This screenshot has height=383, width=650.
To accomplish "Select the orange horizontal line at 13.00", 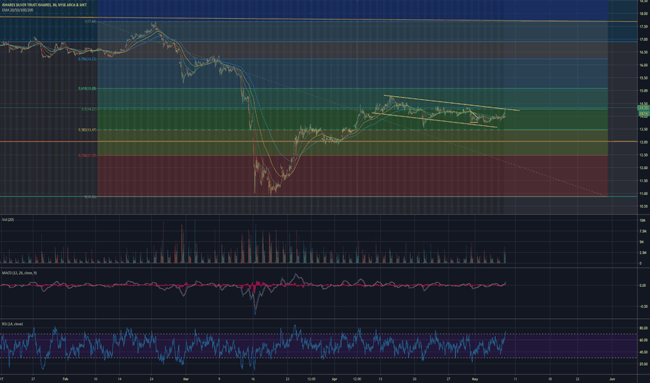I will [x=318, y=141].
